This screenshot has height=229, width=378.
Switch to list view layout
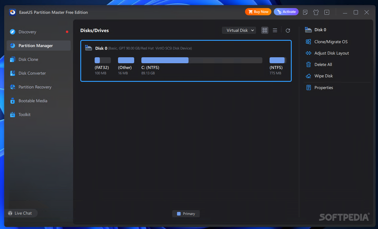point(275,30)
